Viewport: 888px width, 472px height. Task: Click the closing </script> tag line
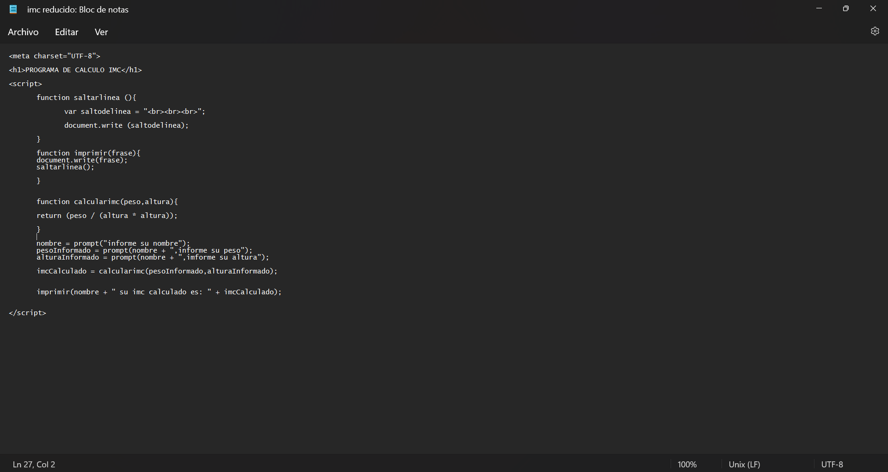(28, 313)
